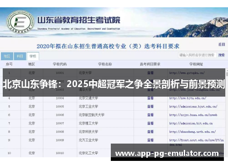Visit the zsw.bjtu.edu.cn link
This screenshot has height=165, width=228.
coord(188,98)
